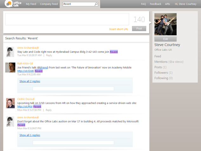The height and width of the screenshot is (151, 201).
Task: Click Anne Archambault avatar on auction post
Action: (x=10, y=121)
